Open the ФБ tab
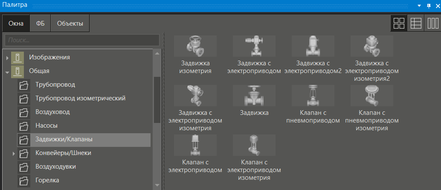 point(41,23)
